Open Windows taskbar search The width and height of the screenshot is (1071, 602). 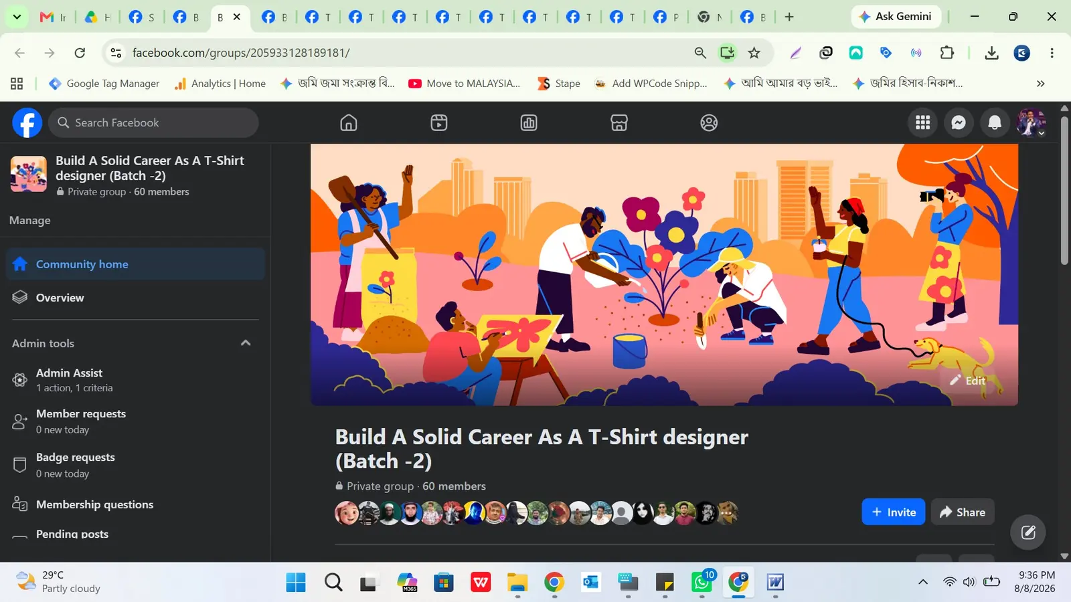333,582
